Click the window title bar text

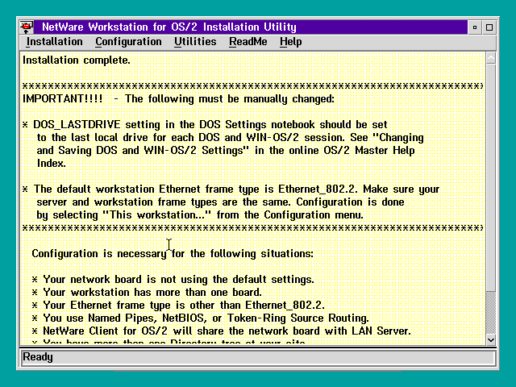click(x=169, y=27)
